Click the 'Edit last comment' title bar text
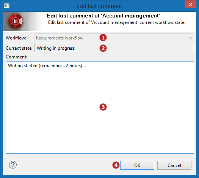Viewport: 199px width, 178px height. click(x=99, y=6)
